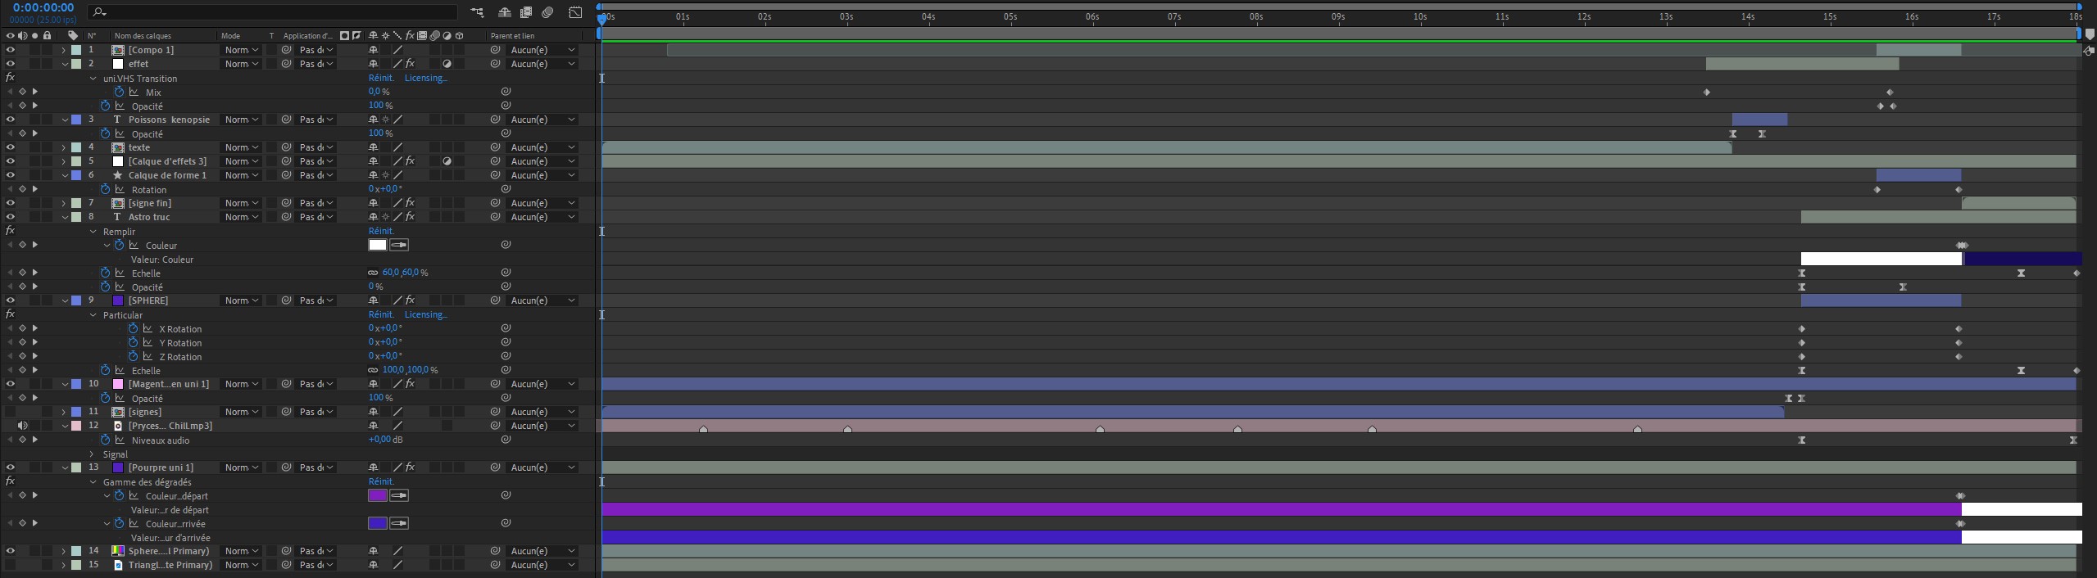Open the white Remplir Couleur swatch

(378, 245)
